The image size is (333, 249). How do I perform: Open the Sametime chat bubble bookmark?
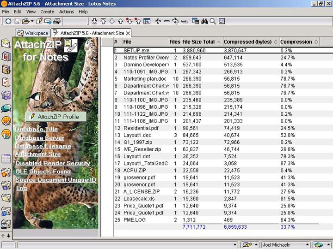pyautogui.click(x=6, y=108)
